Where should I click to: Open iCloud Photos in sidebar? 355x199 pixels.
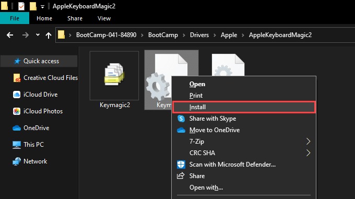coord(38,111)
